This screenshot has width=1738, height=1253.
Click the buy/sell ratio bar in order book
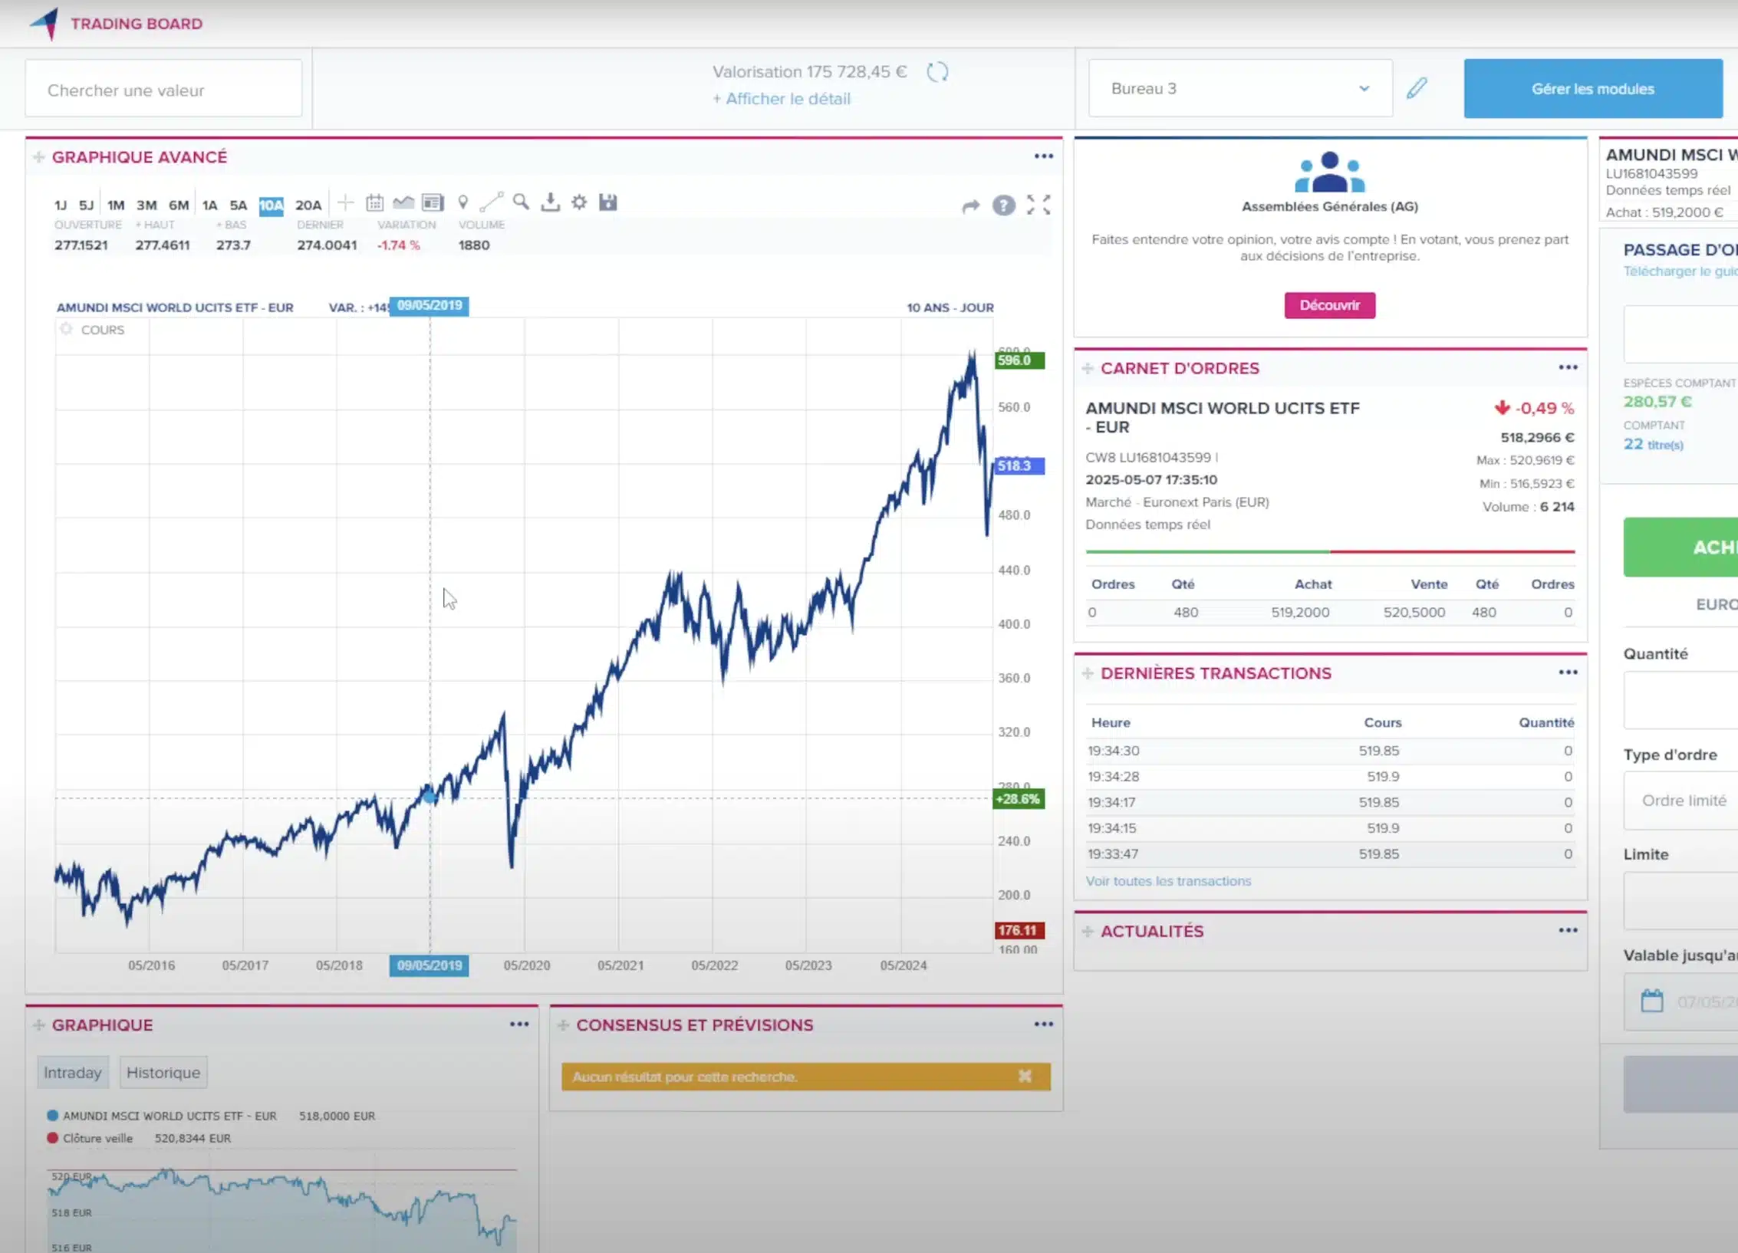click(x=1330, y=551)
